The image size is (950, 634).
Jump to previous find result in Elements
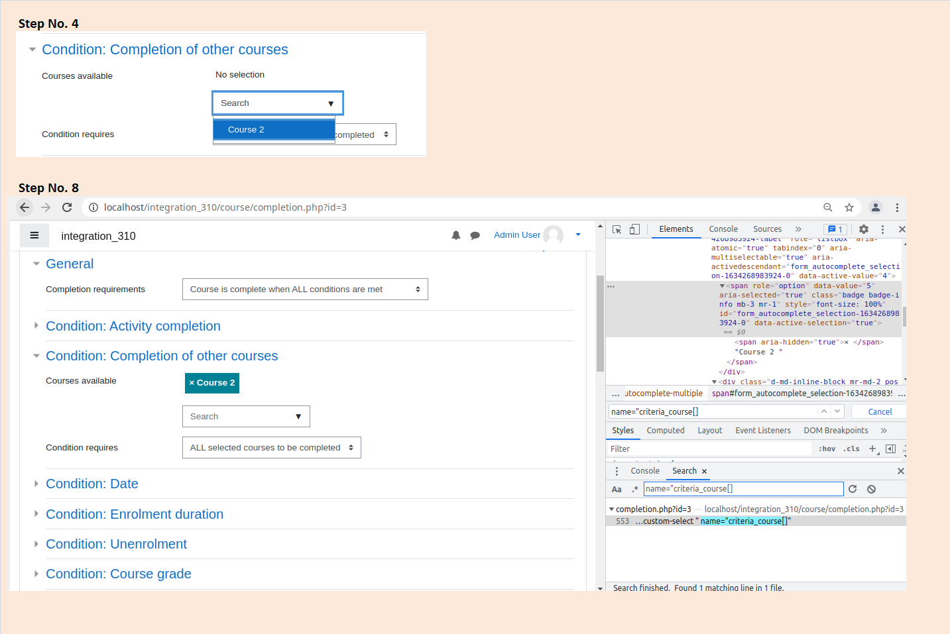coord(824,411)
